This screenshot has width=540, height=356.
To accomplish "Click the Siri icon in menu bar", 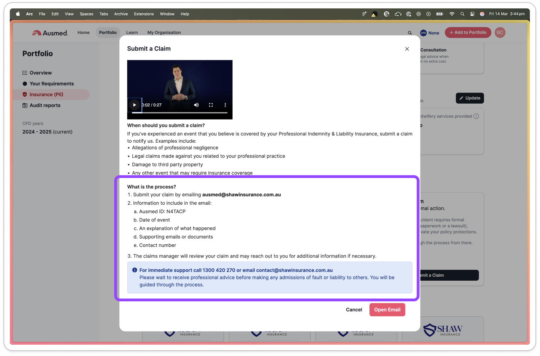I will tap(482, 14).
